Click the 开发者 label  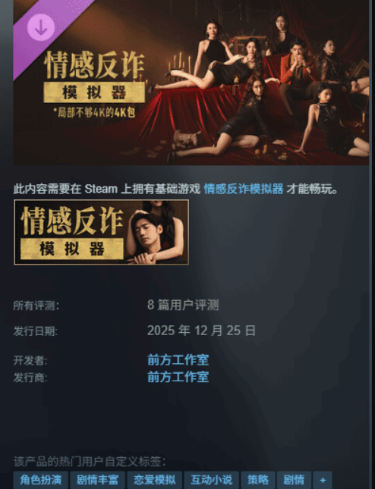[30, 361]
